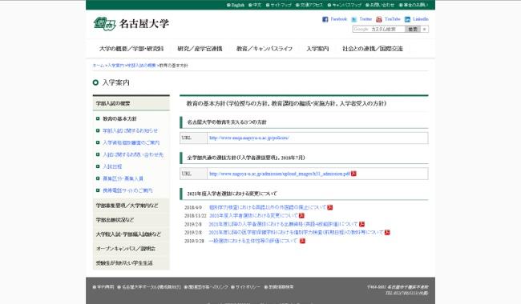Open 入試に関するお問い合わせ先 sidebar link
Image resolution: width=521 pixels, height=304 pixels.
click(133, 154)
